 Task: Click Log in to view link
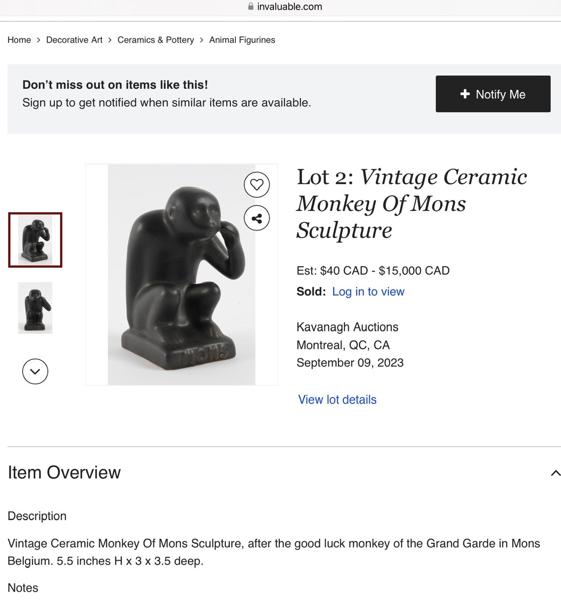click(368, 292)
